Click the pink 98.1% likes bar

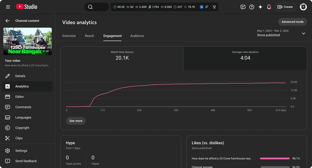[x=275, y=158]
